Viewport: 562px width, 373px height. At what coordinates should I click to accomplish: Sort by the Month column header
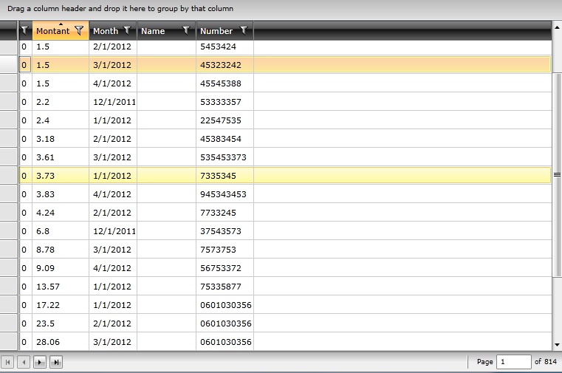pyautogui.click(x=106, y=31)
